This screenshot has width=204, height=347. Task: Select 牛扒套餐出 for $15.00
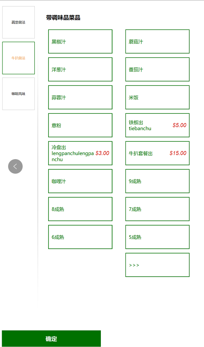pyautogui.click(x=157, y=153)
